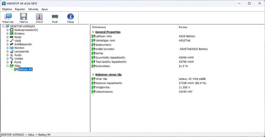Click battery icon beside Kulutustaso row
This screenshot has width=265, height=137.
[x=93, y=66]
